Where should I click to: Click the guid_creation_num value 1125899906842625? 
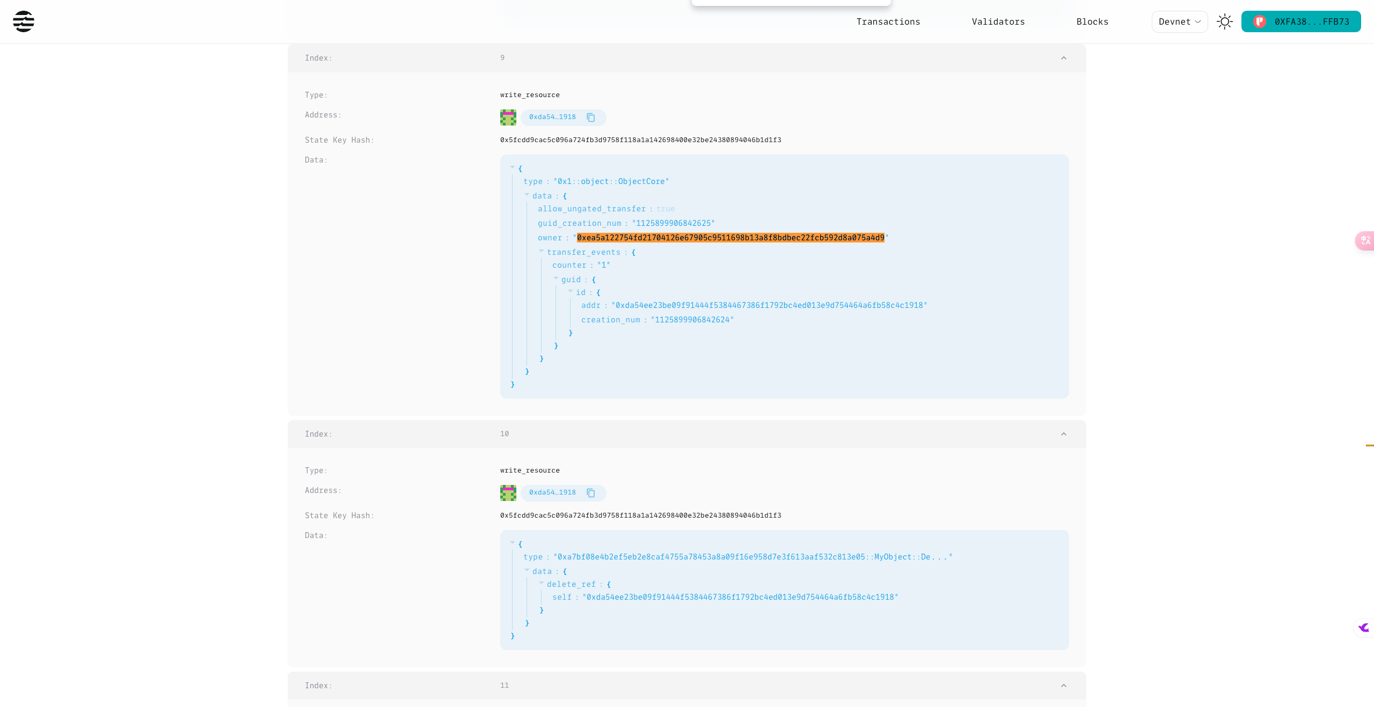pyautogui.click(x=673, y=223)
